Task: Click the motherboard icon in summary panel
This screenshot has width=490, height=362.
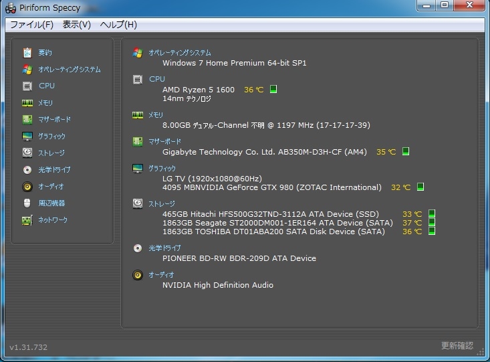Action: (138, 141)
